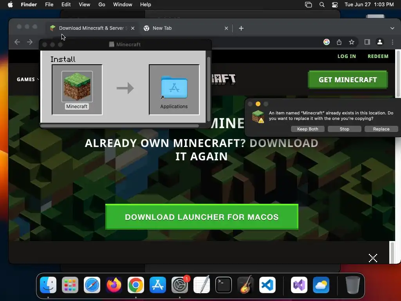Open Terminal from the Dock

pos(224,285)
